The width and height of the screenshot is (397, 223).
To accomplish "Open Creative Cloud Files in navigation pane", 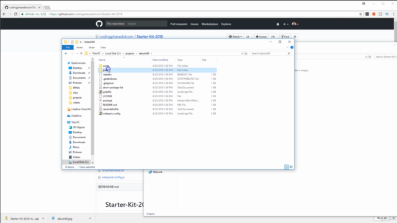I will coord(79,109).
